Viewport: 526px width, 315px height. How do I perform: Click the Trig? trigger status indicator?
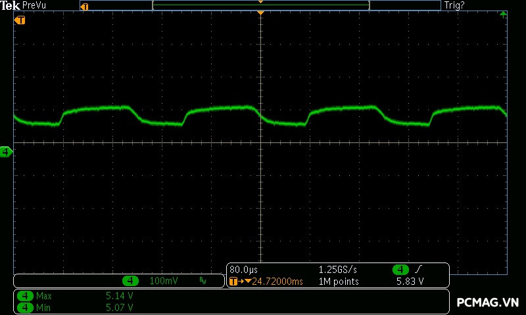point(455,5)
